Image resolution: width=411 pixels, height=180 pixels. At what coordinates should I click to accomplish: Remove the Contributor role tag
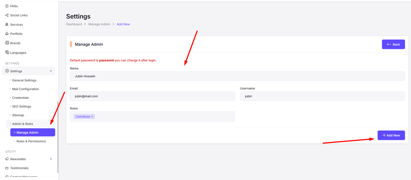[92, 117]
